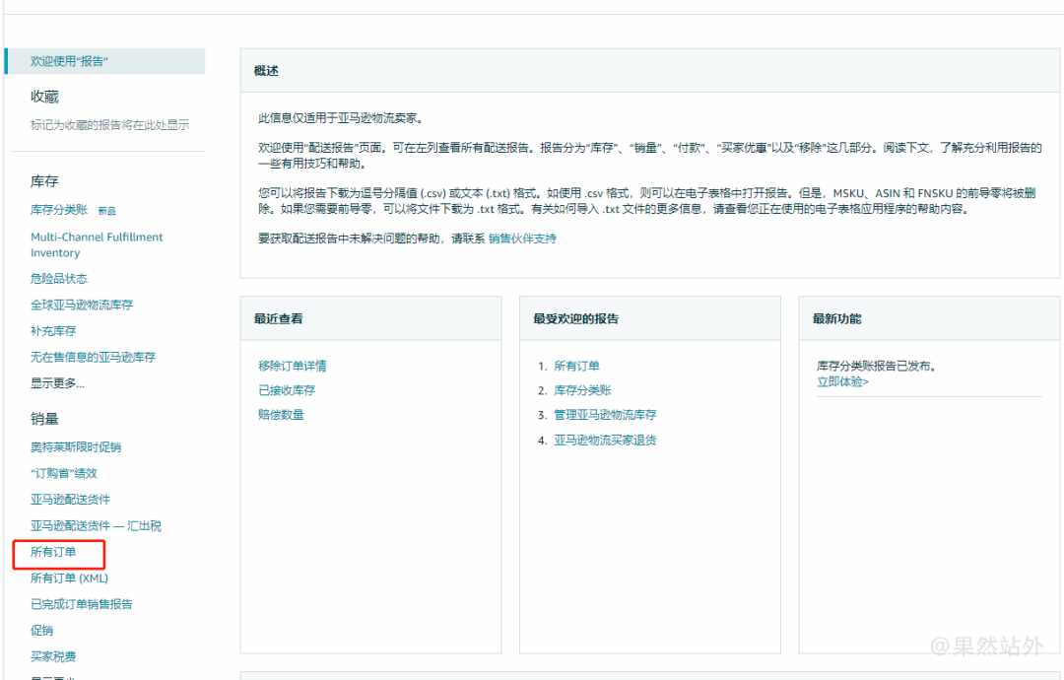
Task: Open the 促销 report link
Action: pos(41,631)
